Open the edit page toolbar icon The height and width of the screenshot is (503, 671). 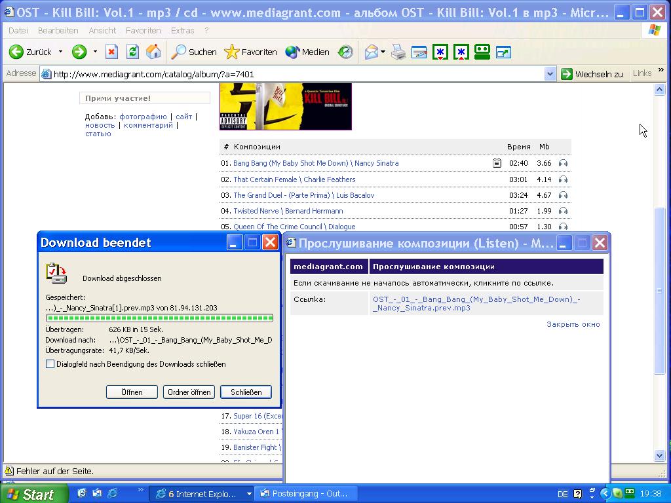[419, 52]
